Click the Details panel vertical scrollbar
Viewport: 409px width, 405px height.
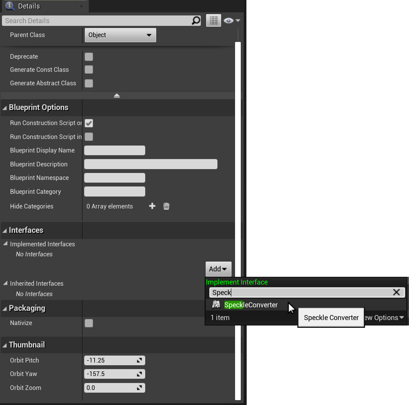tap(238, 220)
